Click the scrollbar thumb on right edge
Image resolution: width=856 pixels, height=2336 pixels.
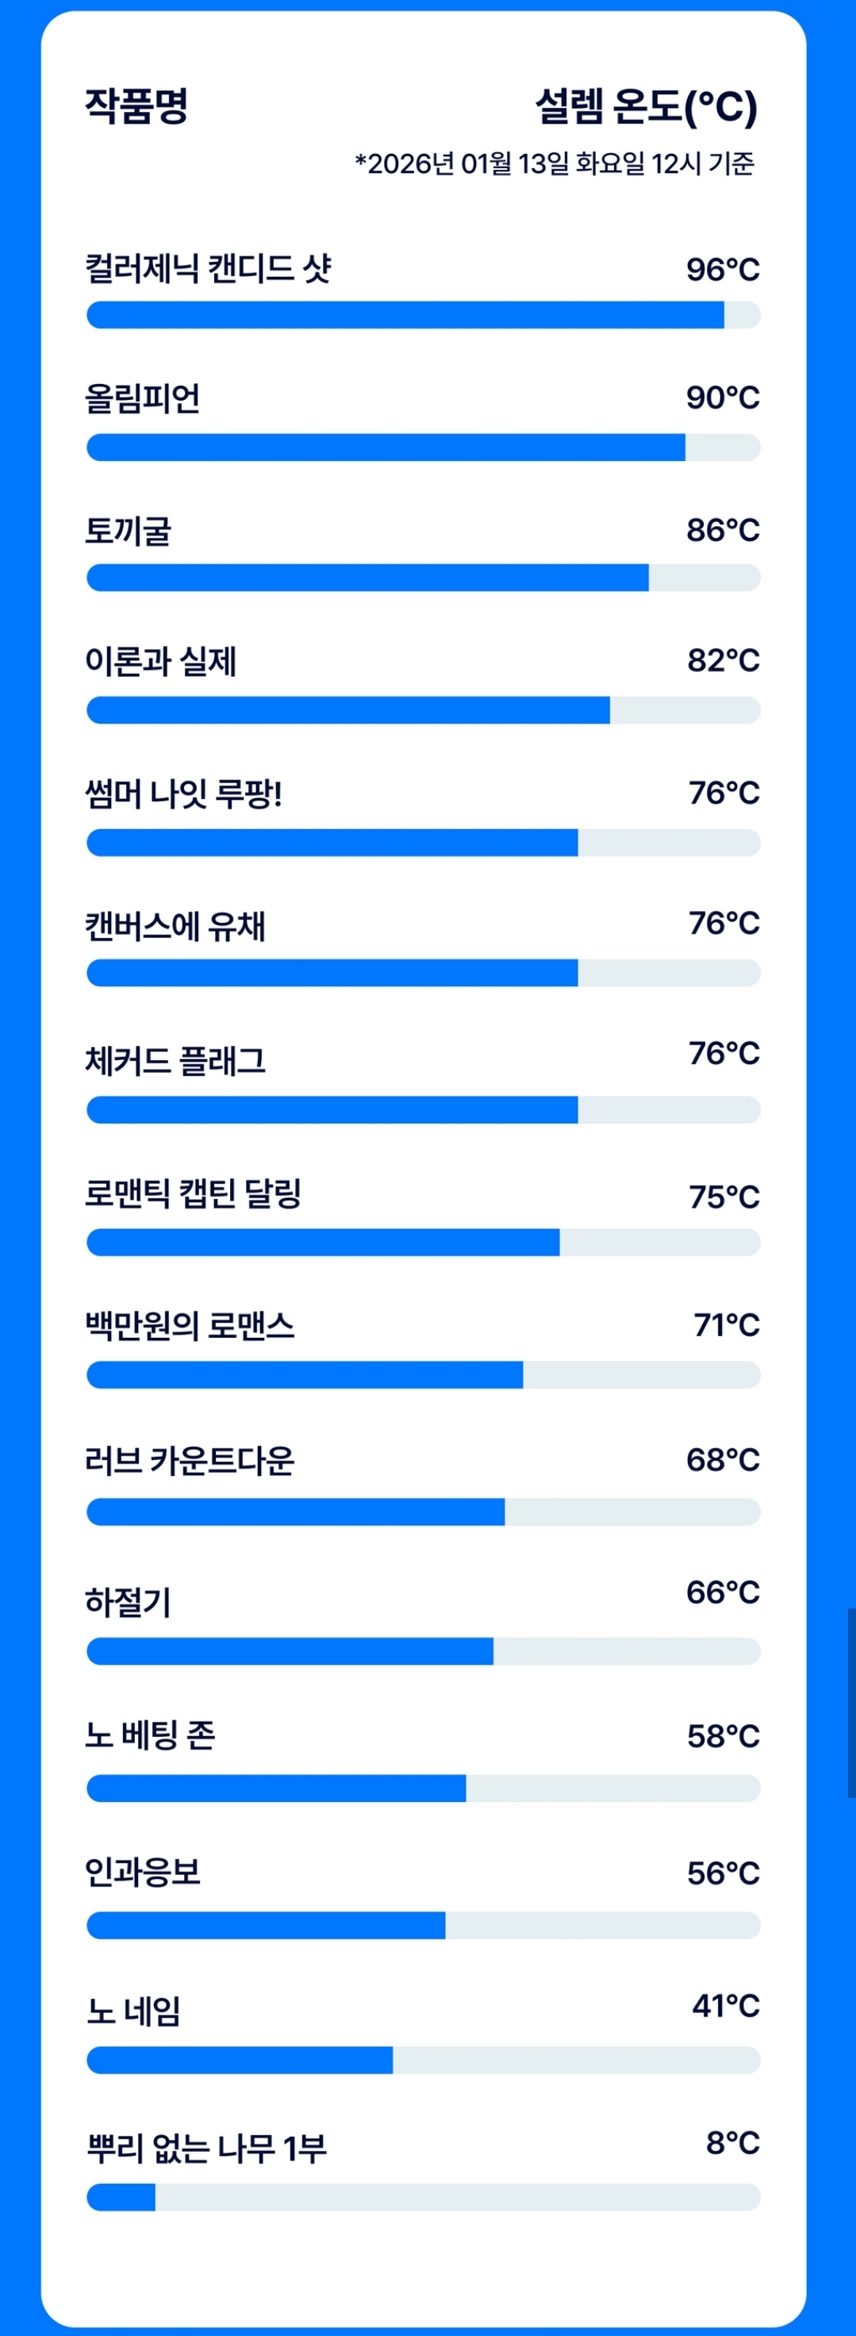click(x=851, y=1703)
